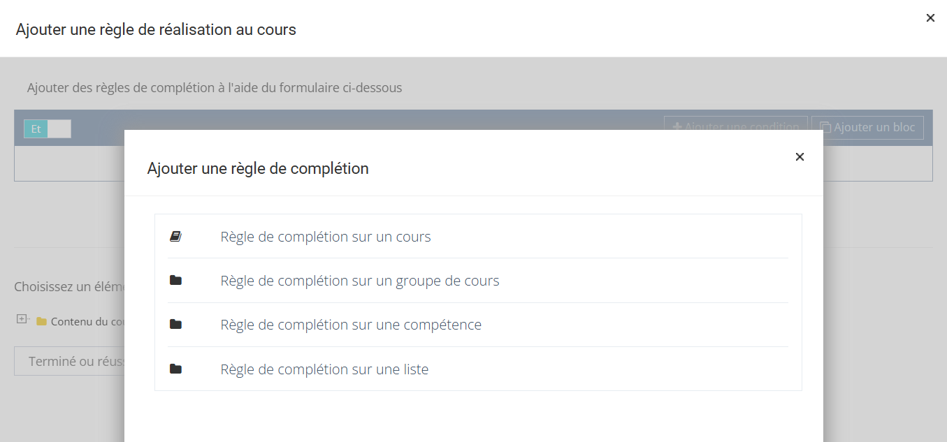The height and width of the screenshot is (442, 947).
Task: Click the copy icon on Ajouter un bloc
Action: pyautogui.click(x=825, y=128)
